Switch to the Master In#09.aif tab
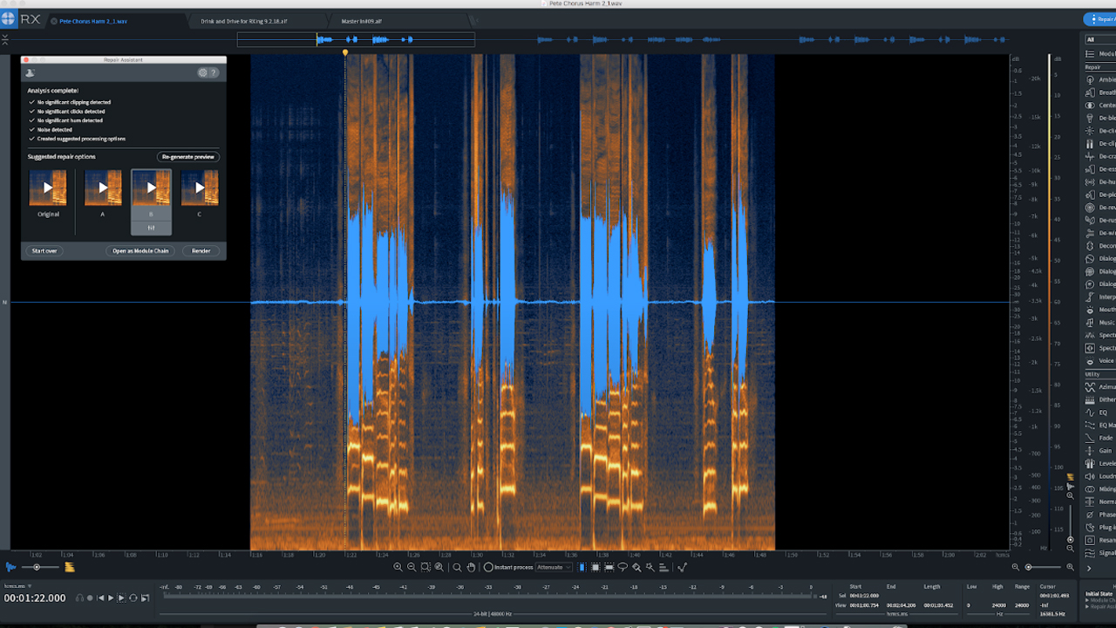Image resolution: width=1116 pixels, height=628 pixels. pyautogui.click(x=364, y=20)
